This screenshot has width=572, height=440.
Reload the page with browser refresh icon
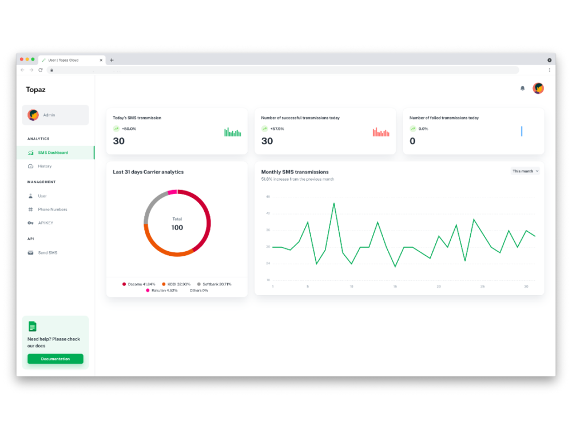click(41, 70)
